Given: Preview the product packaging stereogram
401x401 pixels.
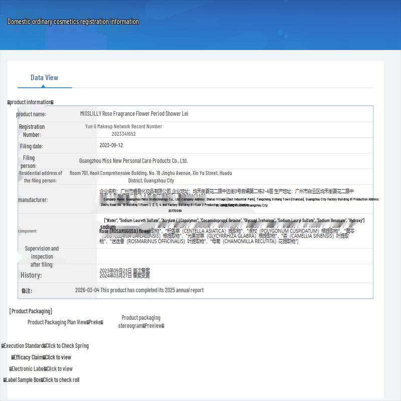Looking at the screenshot, I should click(x=141, y=322).
